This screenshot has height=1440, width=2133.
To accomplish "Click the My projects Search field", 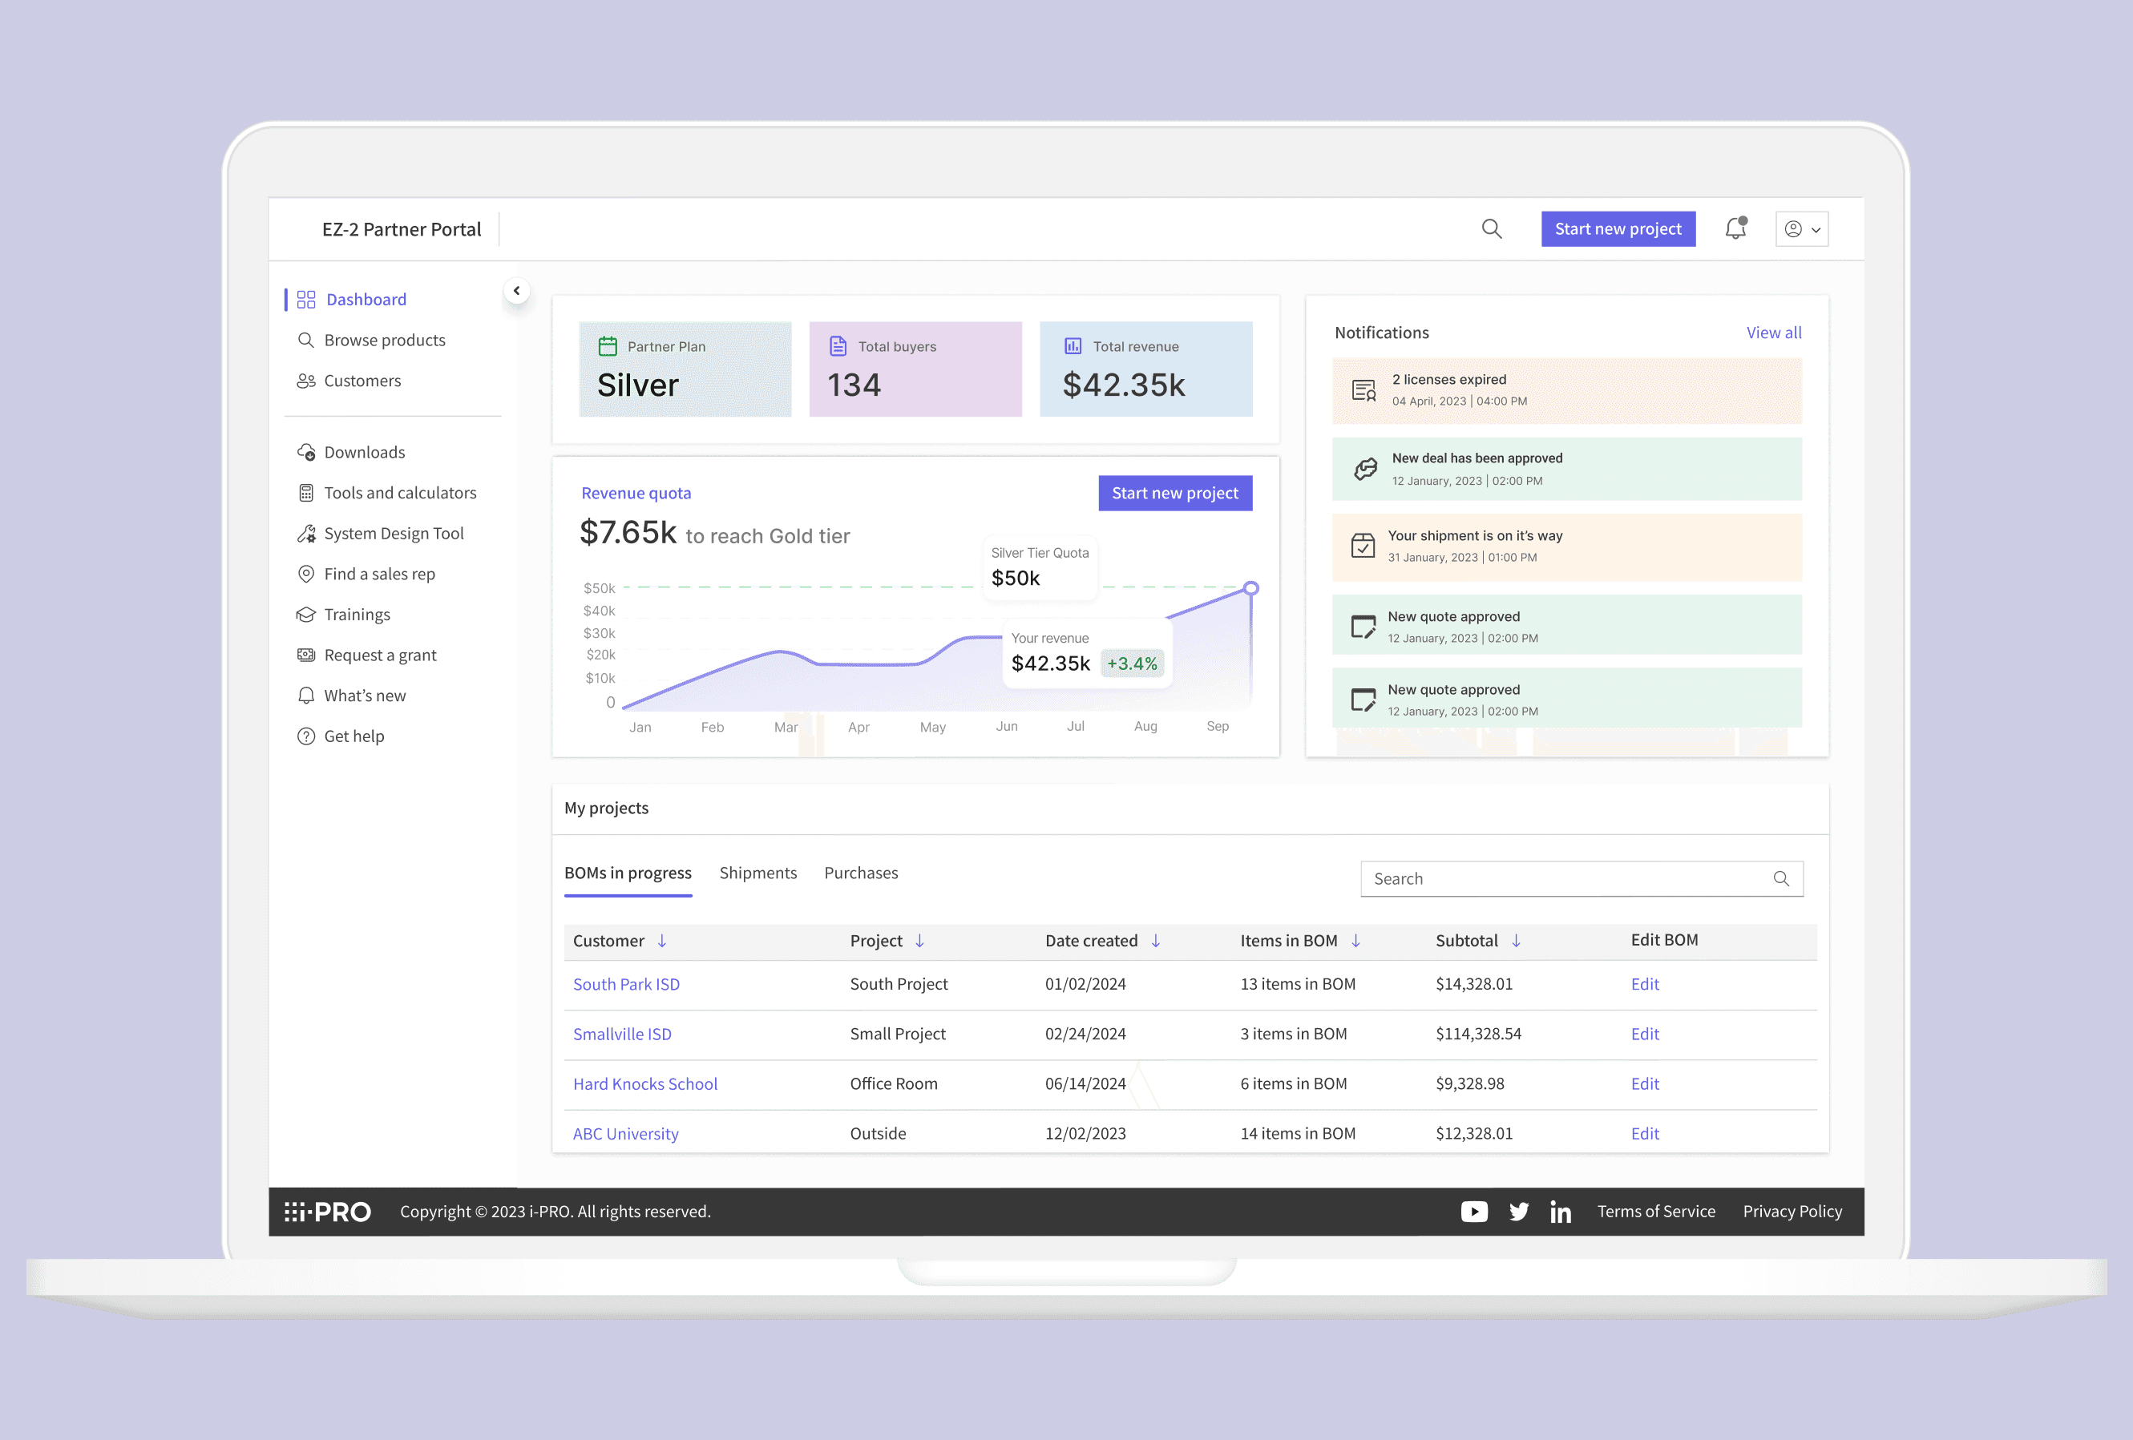I will pyautogui.click(x=1569, y=878).
